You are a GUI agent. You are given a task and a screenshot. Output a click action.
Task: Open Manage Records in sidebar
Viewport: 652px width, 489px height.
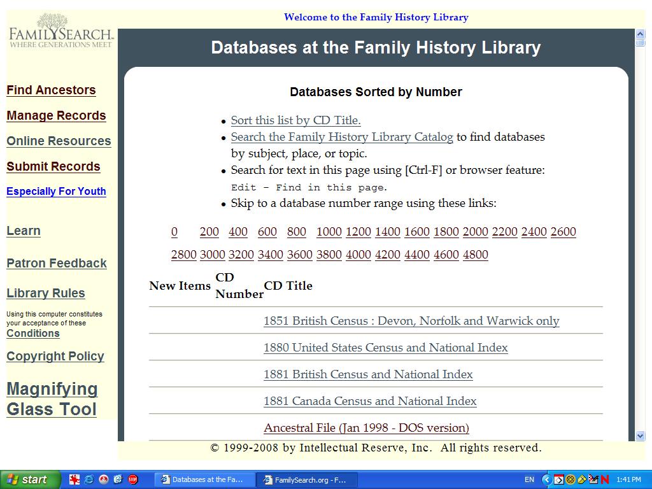56,115
